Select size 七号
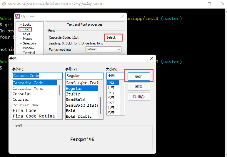 coord(113,108)
